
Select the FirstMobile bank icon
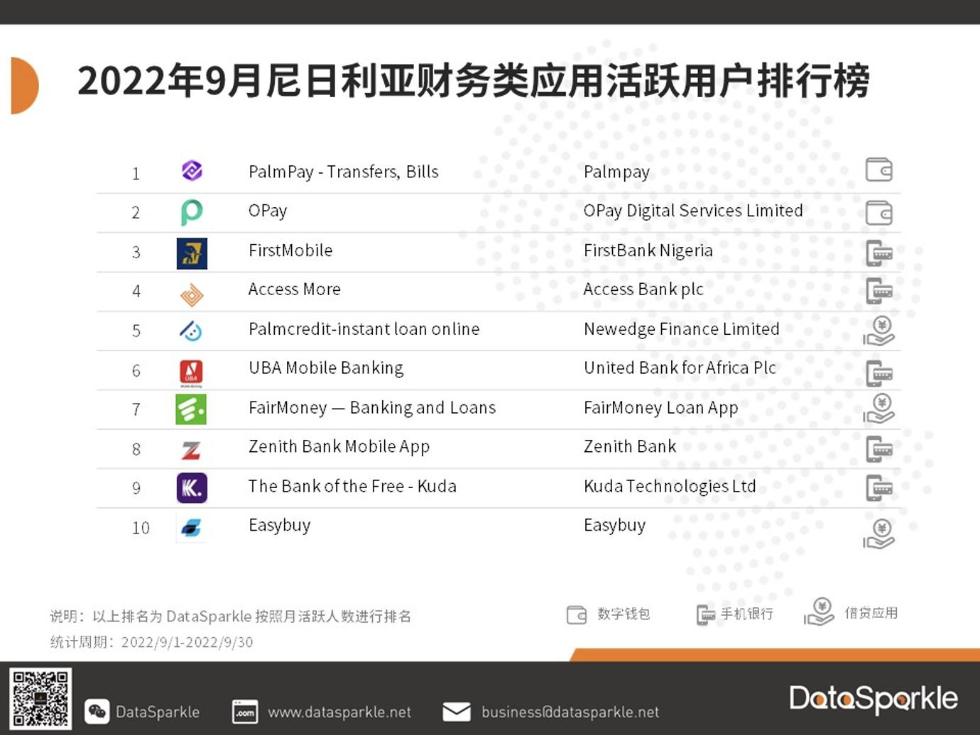[190, 253]
